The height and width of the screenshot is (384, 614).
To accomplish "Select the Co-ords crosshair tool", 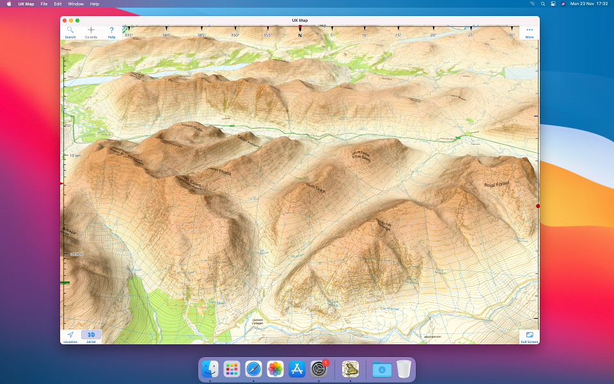I will (90, 30).
